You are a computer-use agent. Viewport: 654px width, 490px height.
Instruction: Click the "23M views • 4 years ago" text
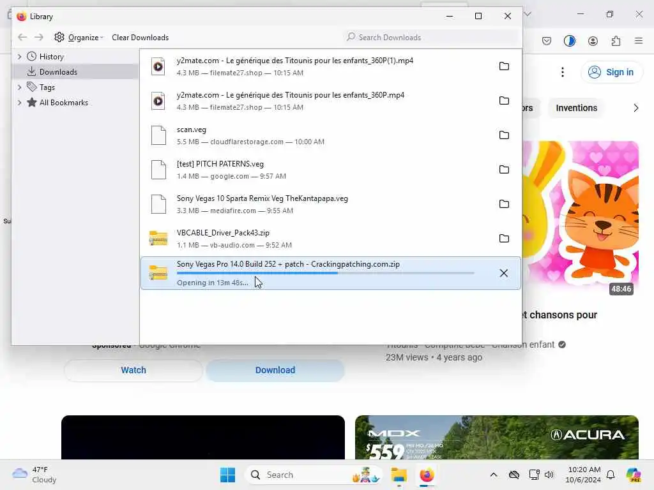pyautogui.click(x=434, y=357)
